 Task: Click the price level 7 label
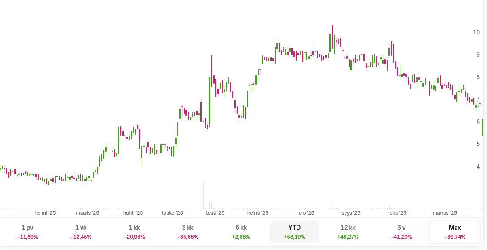point(478,99)
